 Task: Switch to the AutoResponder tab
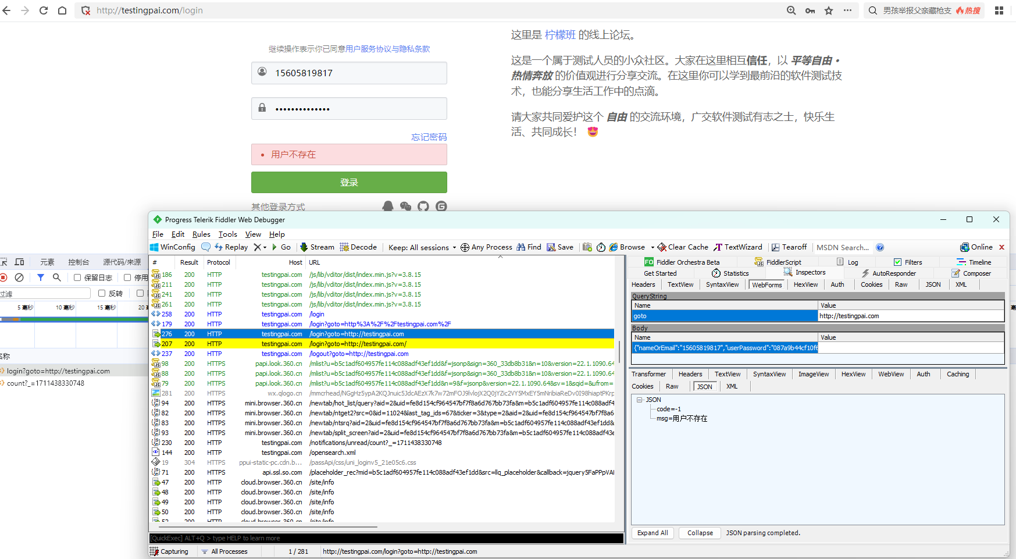click(889, 273)
